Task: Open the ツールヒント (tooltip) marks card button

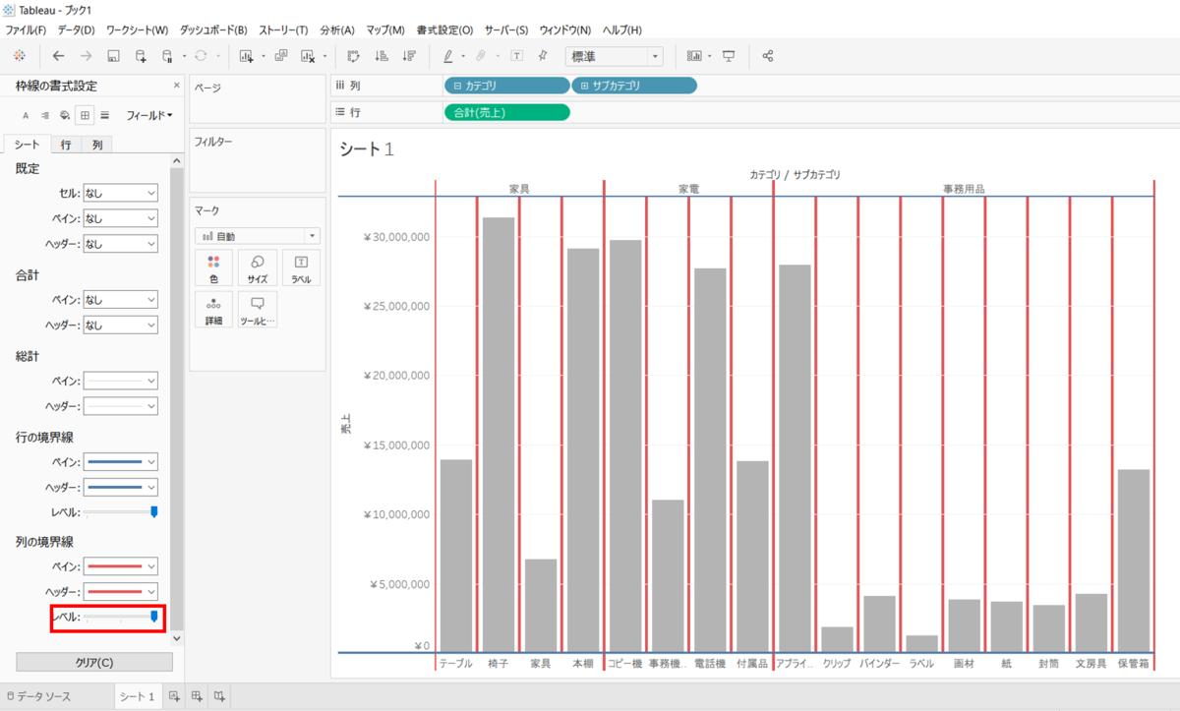Action: [257, 310]
